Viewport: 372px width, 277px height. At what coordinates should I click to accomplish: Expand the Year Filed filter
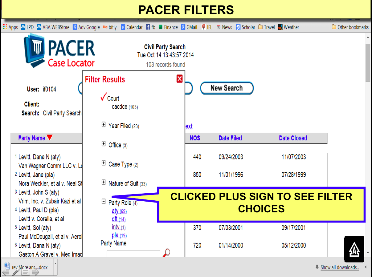pyautogui.click(x=104, y=125)
